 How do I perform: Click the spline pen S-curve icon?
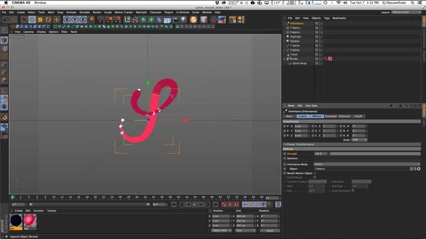pos(135,19)
